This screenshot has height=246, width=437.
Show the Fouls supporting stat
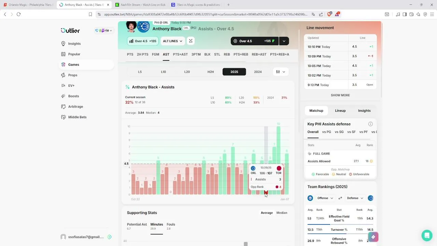(171, 226)
